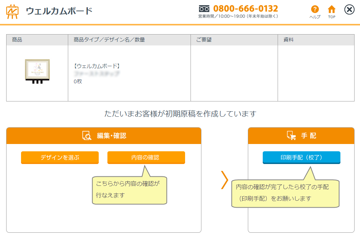Open the Help icon
The width and height of the screenshot is (360, 240).
(315, 9)
